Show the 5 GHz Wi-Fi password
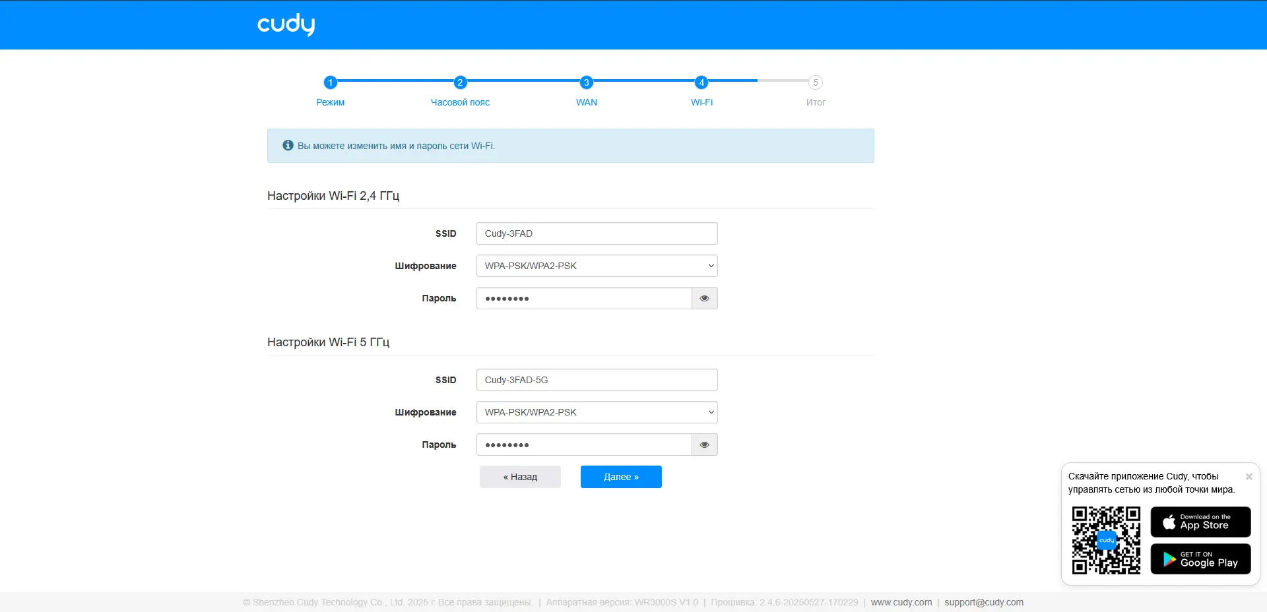 [x=703, y=444]
